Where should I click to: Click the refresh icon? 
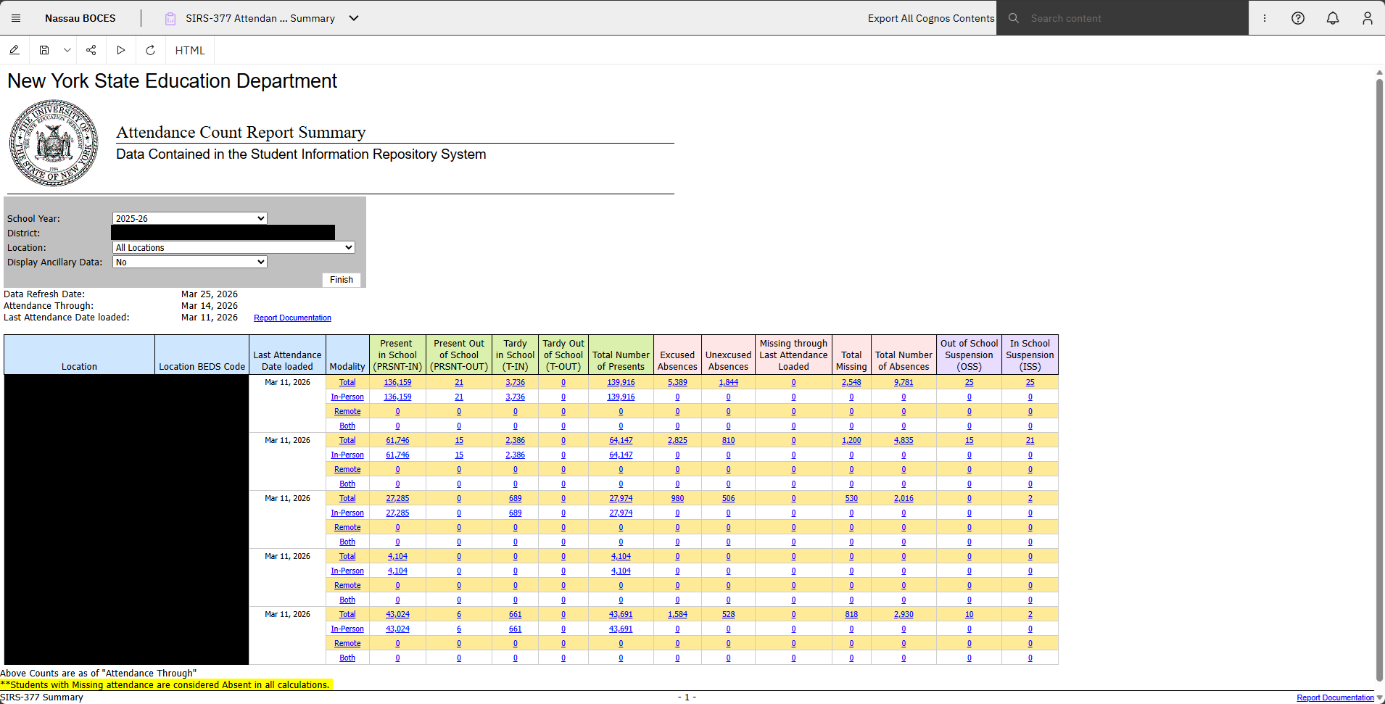pyautogui.click(x=151, y=50)
